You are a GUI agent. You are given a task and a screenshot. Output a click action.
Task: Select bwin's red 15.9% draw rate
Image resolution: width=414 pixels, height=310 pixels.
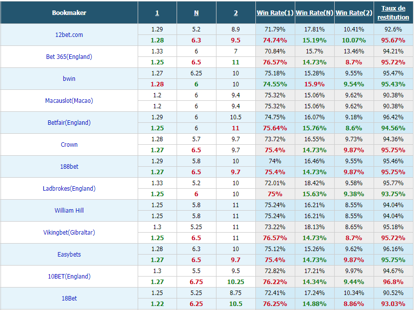pyautogui.click(x=314, y=84)
